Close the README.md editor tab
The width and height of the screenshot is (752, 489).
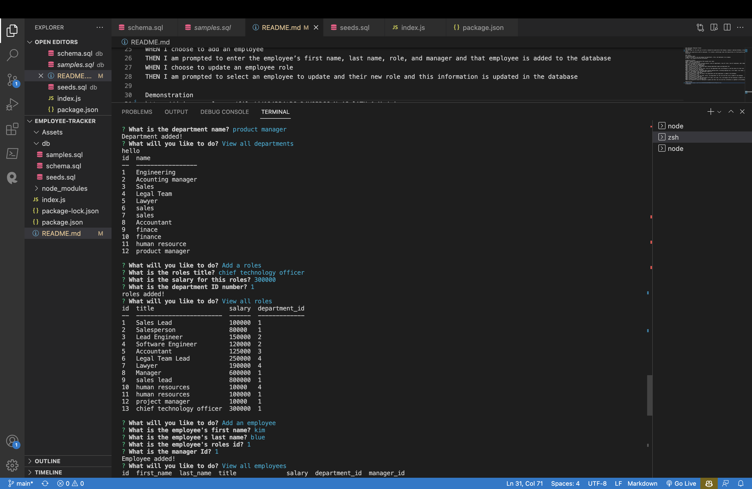(x=316, y=27)
